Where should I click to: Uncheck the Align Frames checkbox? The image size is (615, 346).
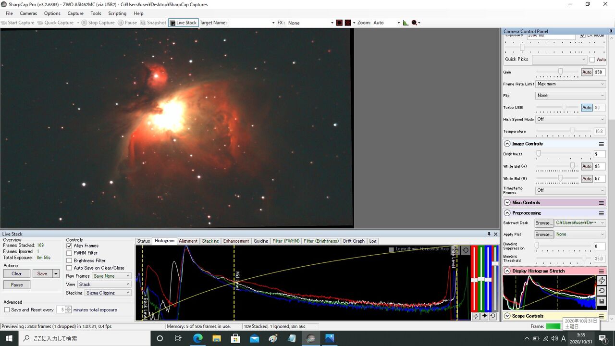pyautogui.click(x=69, y=246)
